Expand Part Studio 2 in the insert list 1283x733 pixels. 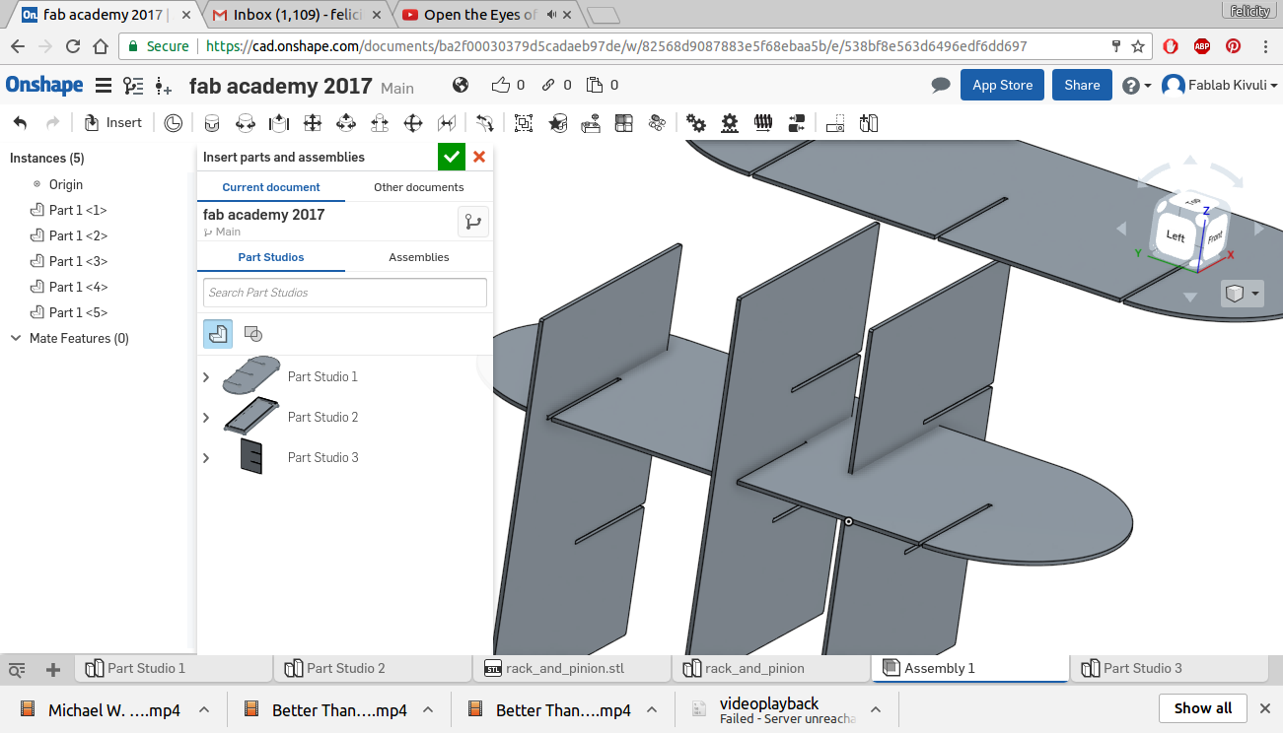tap(206, 418)
